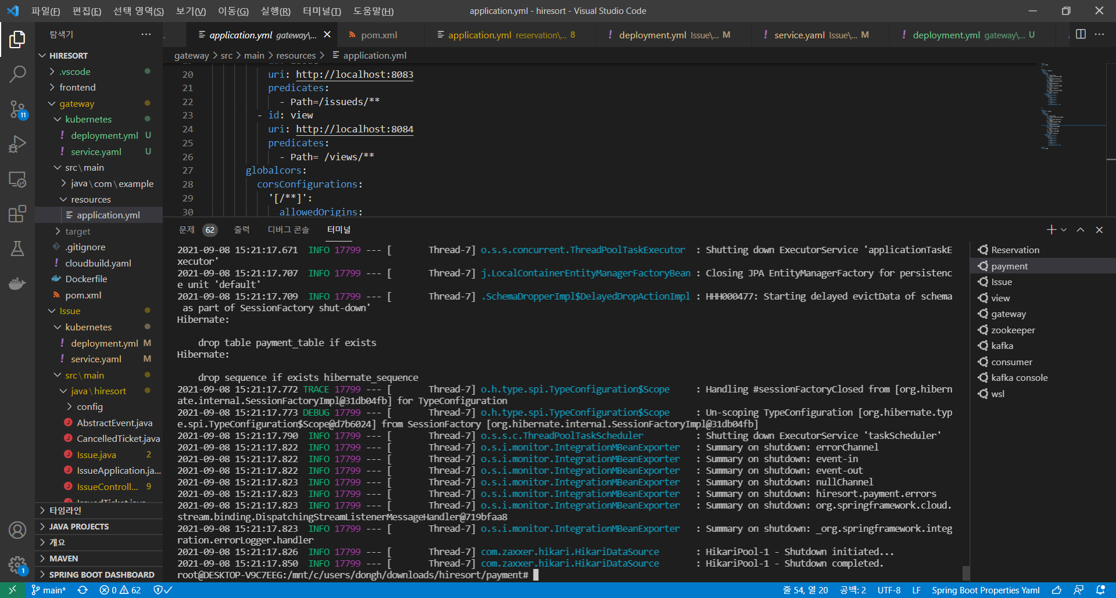Select the Testing beaker icon

(17, 248)
